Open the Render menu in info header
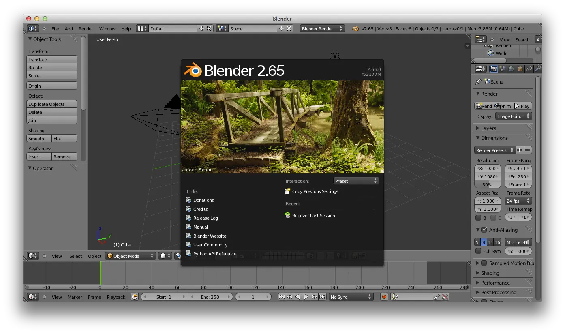This screenshot has width=565, height=334. click(86, 29)
